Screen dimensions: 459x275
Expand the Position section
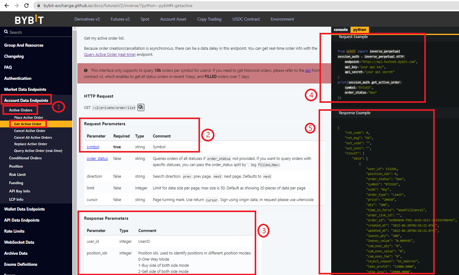tap(16, 166)
